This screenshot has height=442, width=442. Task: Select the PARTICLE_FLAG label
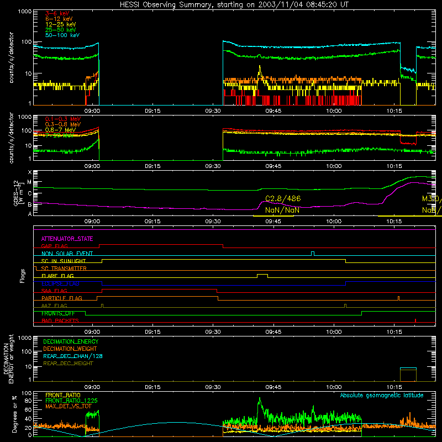point(62,298)
